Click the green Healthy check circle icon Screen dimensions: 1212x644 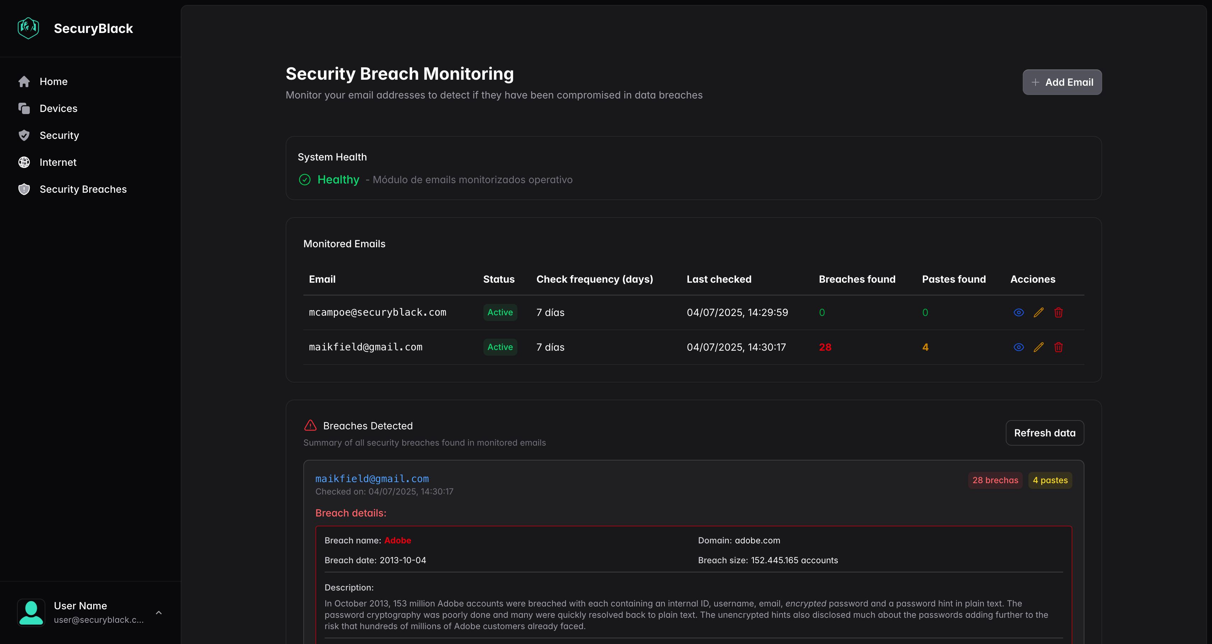(305, 180)
